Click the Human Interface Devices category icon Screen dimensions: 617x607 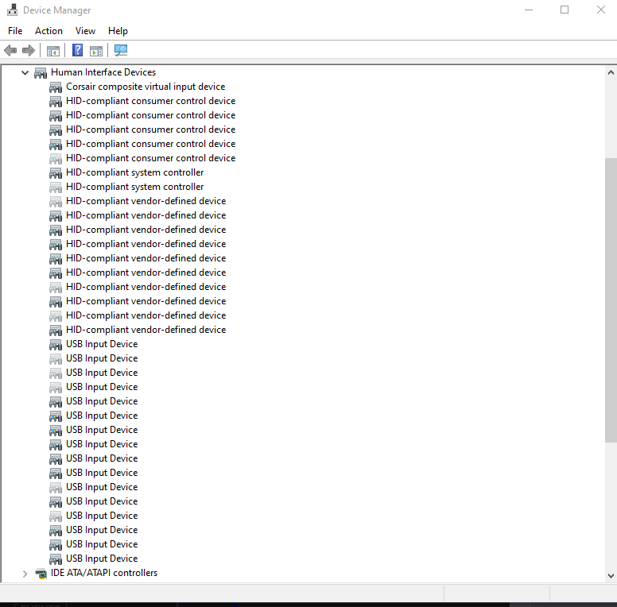[x=41, y=73]
